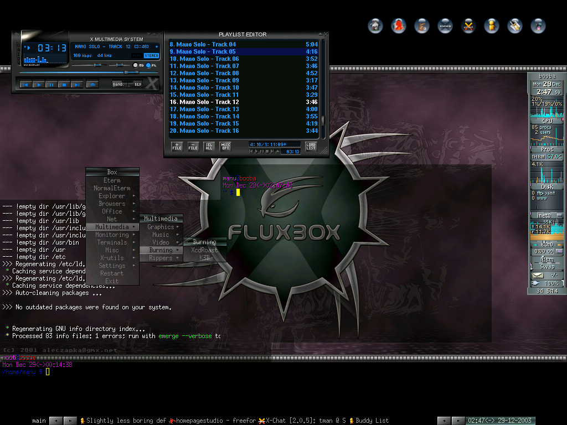Open the donkey (eMule) dock icon
Image resolution: width=567 pixels, height=425 pixels.
point(421,25)
